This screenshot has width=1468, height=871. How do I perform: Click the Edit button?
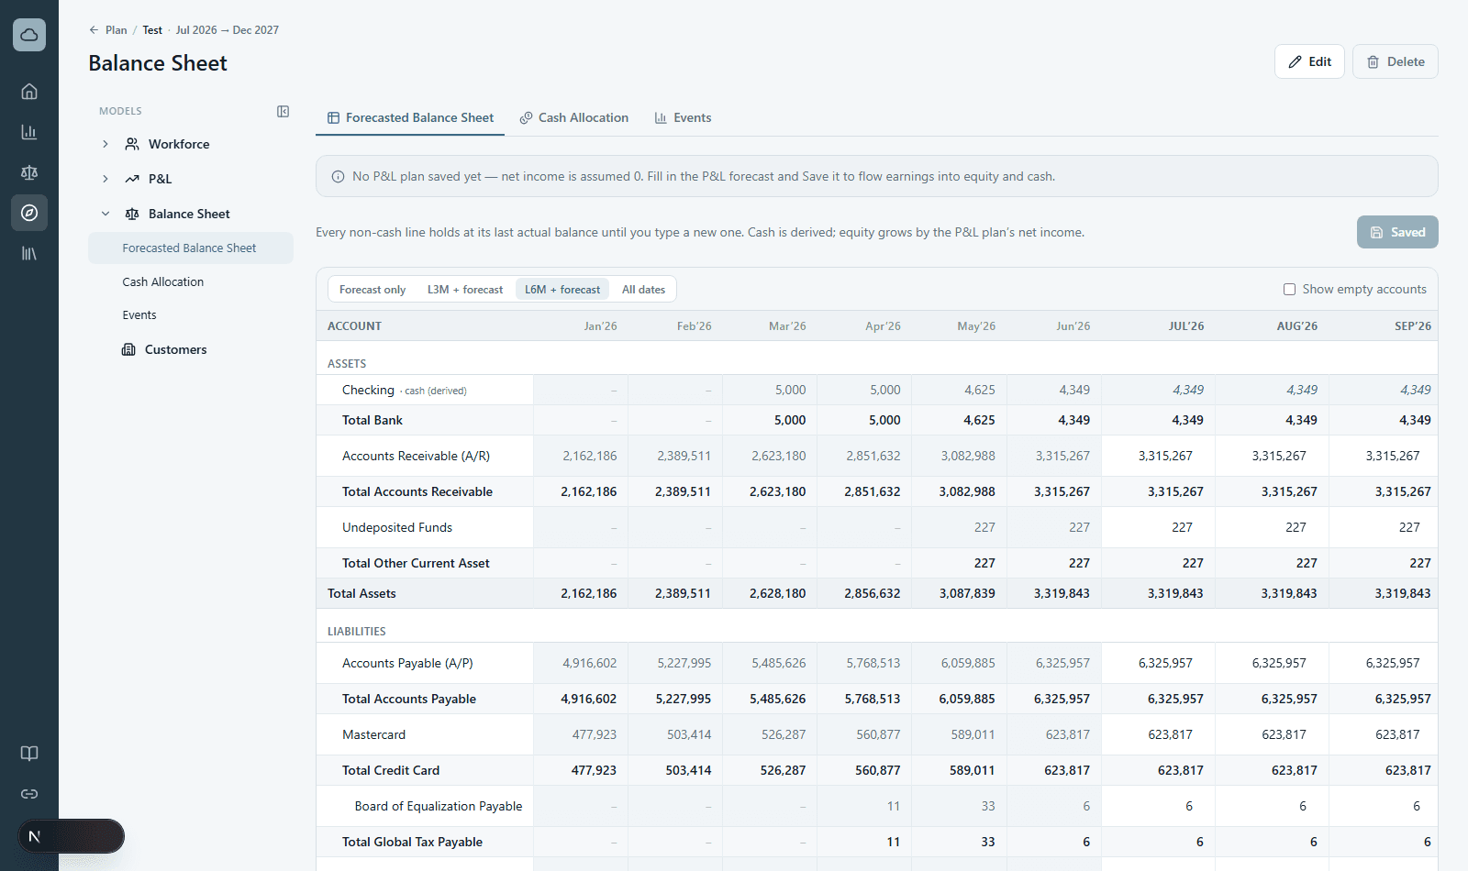point(1309,61)
